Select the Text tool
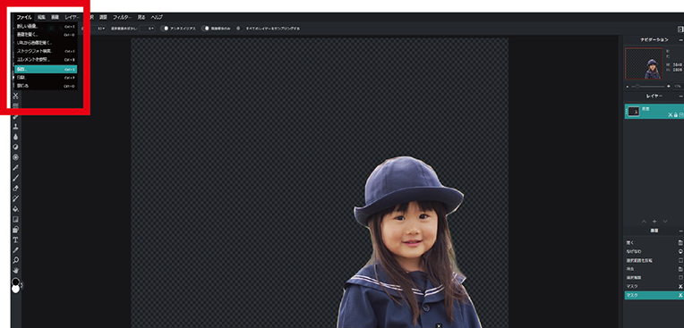684x328 pixels. [x=16, y=240]
